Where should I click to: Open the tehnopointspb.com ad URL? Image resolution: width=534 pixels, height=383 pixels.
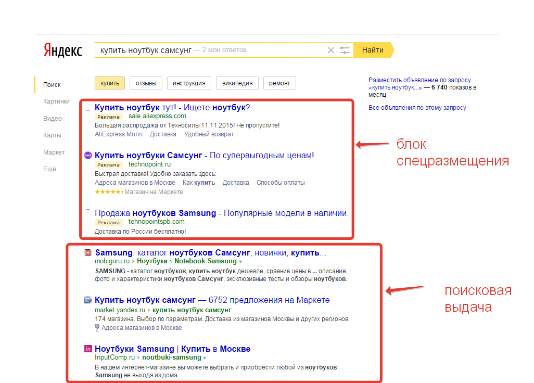coord(157,222)
